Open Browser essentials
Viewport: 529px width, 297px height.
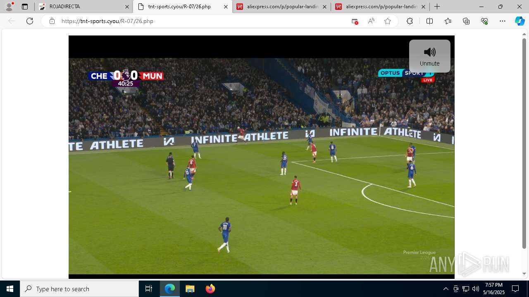pyautogui.click(x=484, y=21)
